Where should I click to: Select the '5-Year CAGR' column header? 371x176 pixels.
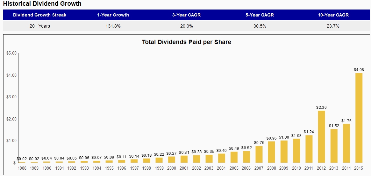click(260, 15)
